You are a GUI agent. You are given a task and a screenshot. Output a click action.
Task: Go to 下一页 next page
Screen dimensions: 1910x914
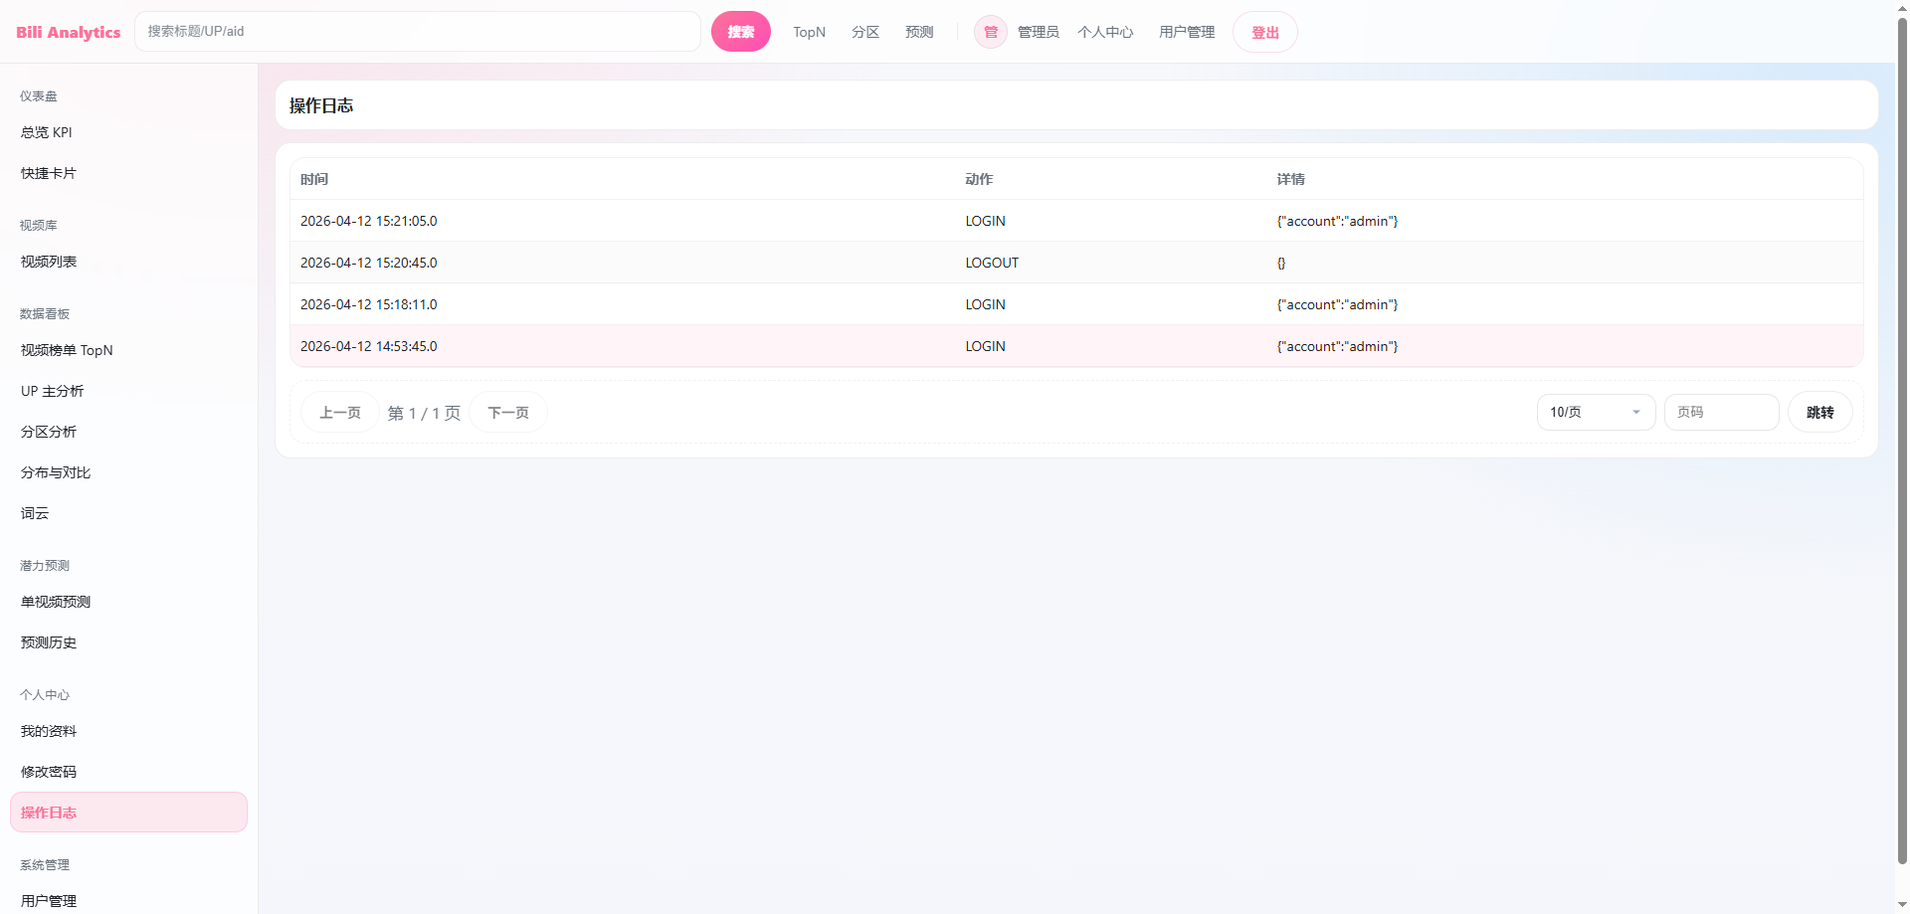(x=507, y=413)
